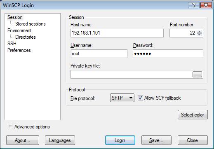This screenshot has height=149, width=214.
Task: Open the Preferences tree item
Action: pyautogui.click(x=19, y=50)
